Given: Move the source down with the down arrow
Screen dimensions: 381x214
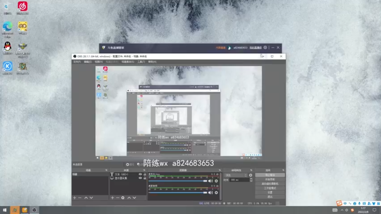Looking at the screenshot, I should point(134,198).
